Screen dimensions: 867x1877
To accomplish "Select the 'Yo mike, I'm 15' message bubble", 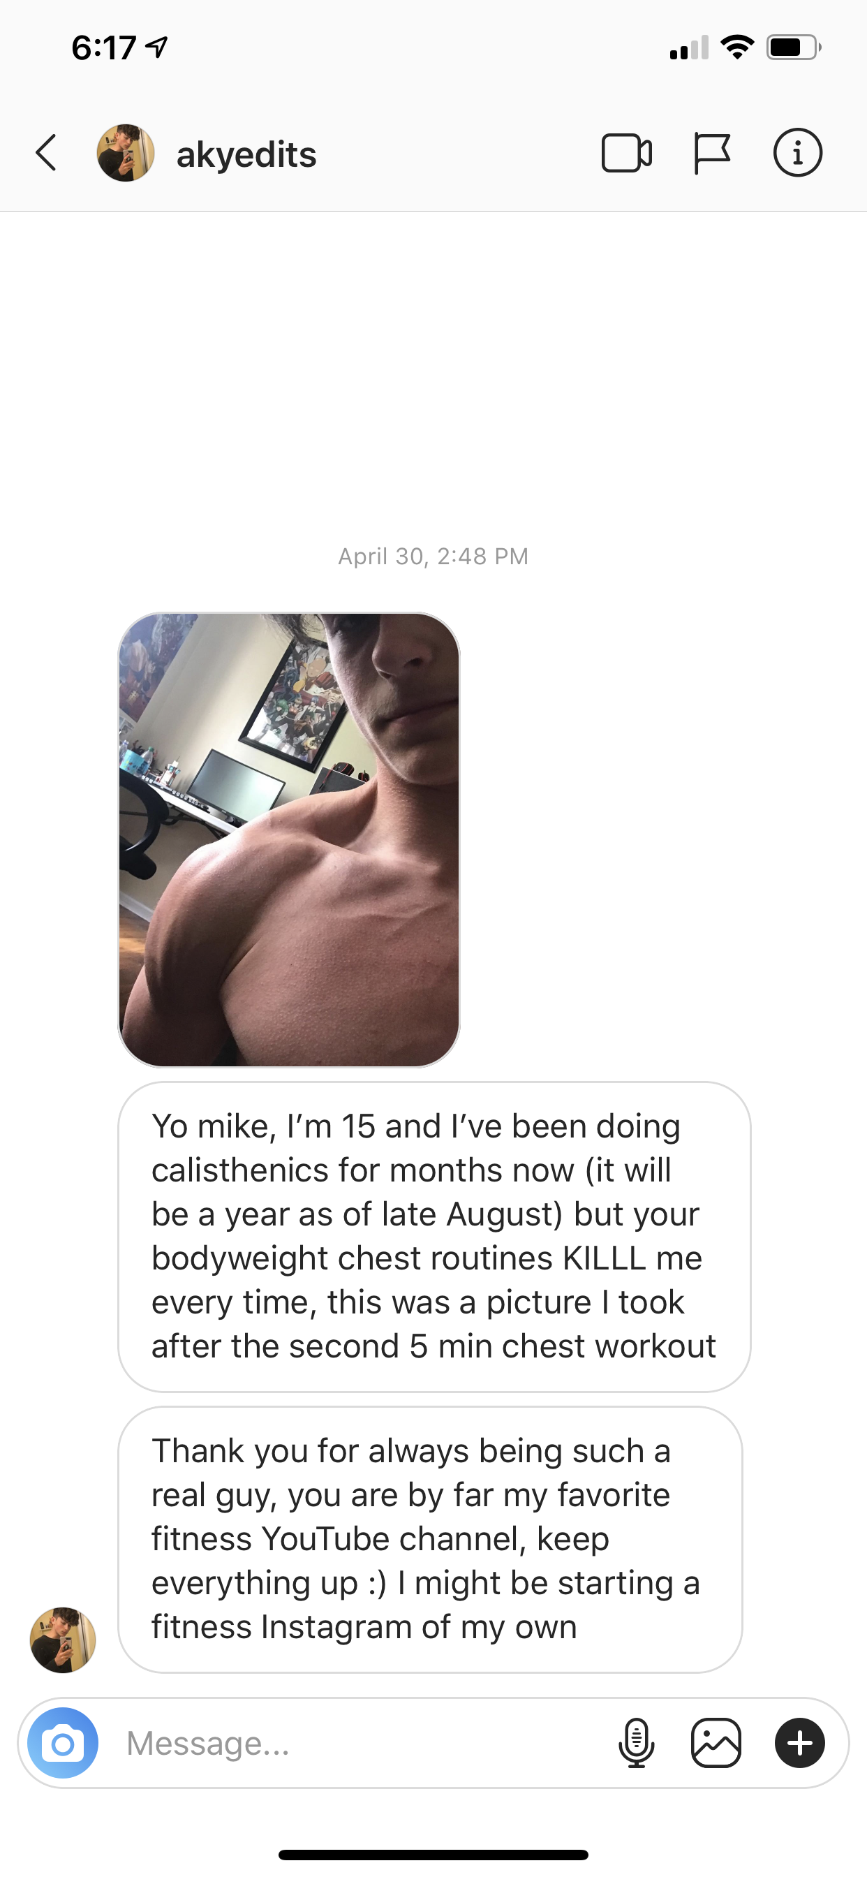I will click(x=434, y=1237).
